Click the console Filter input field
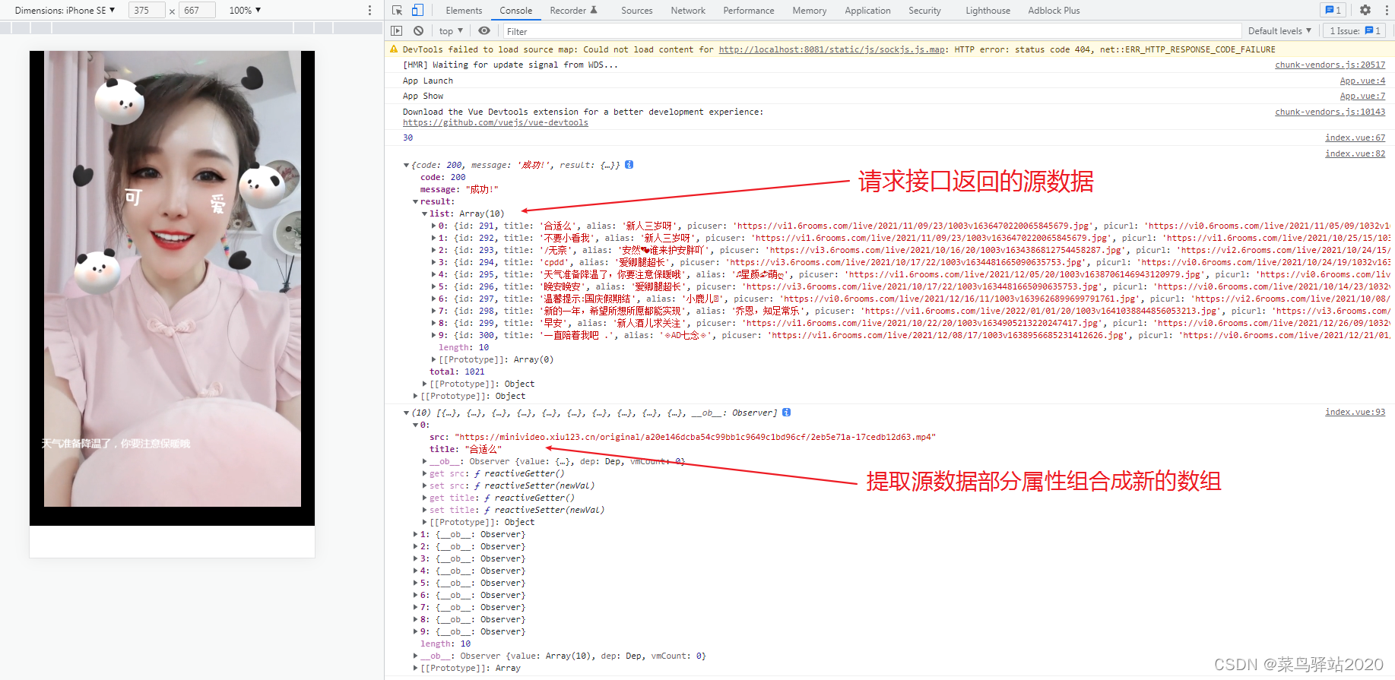 [x=871, y=31]
